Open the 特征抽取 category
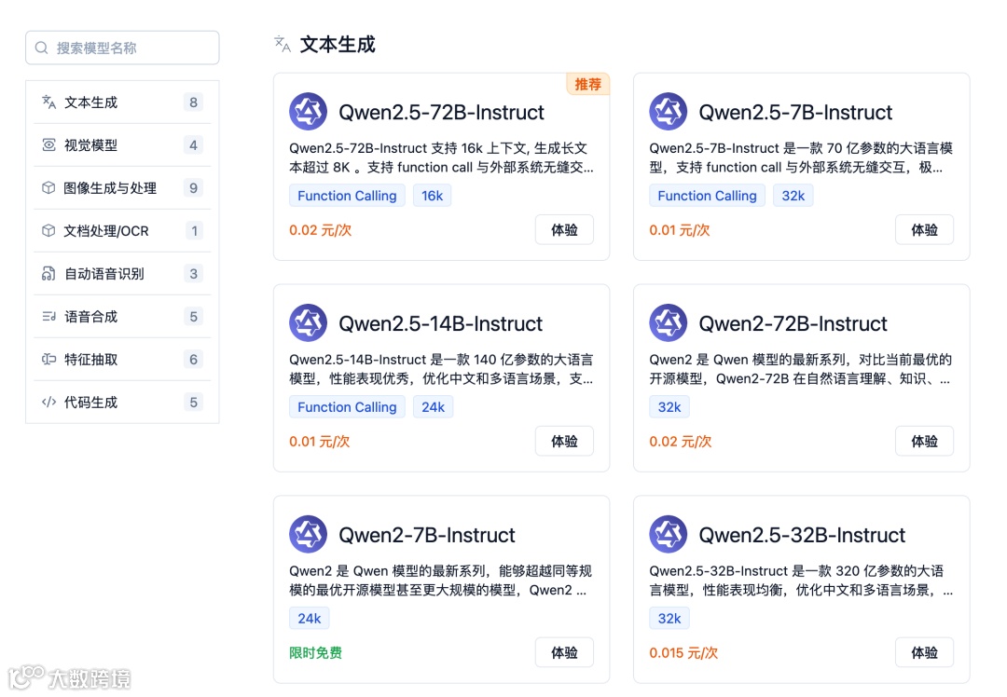The image size is (1007, 697). pyautogui.click(x=122, y=360)
